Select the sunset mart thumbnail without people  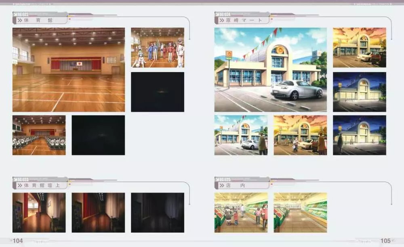point(359,47)
